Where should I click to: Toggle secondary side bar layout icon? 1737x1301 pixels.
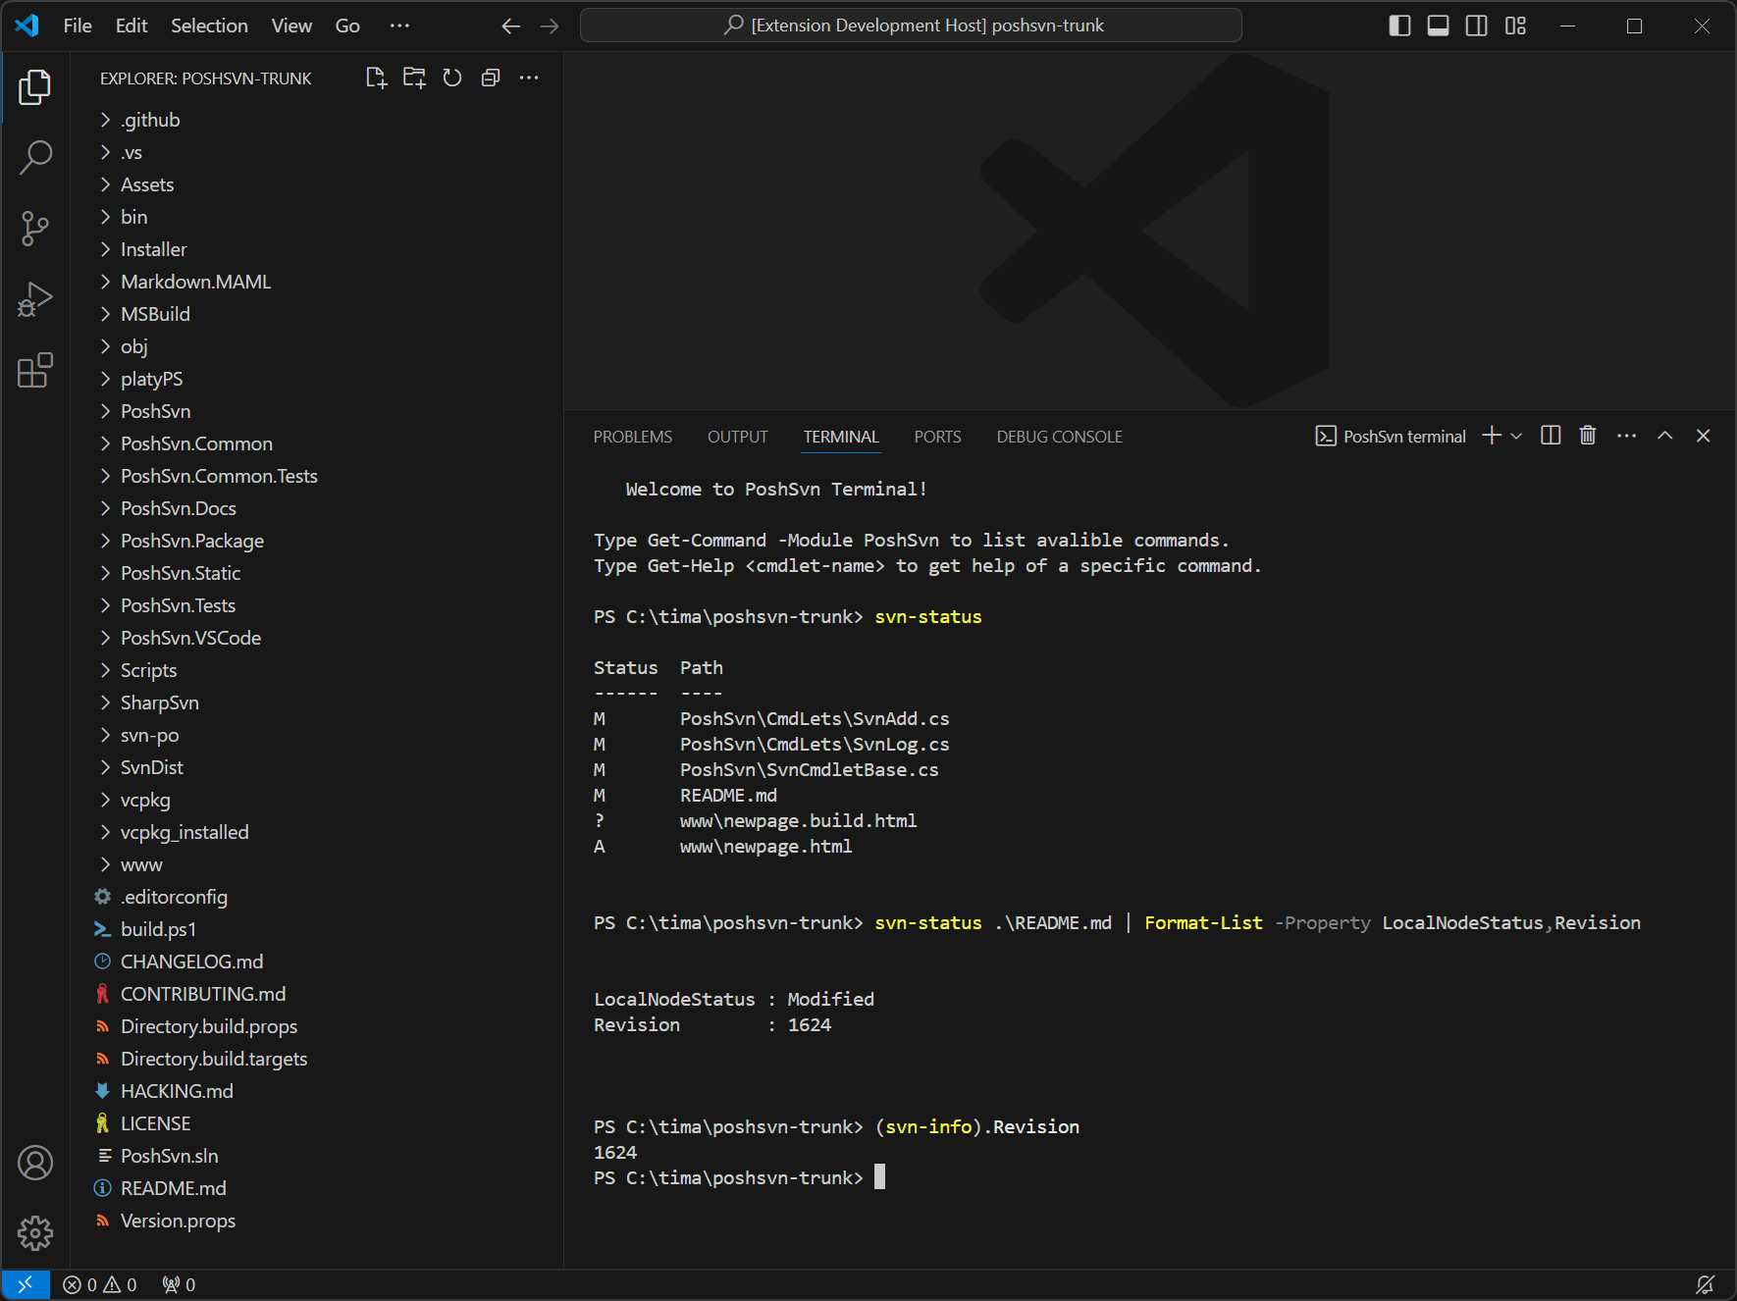(x=1477, y=26)
